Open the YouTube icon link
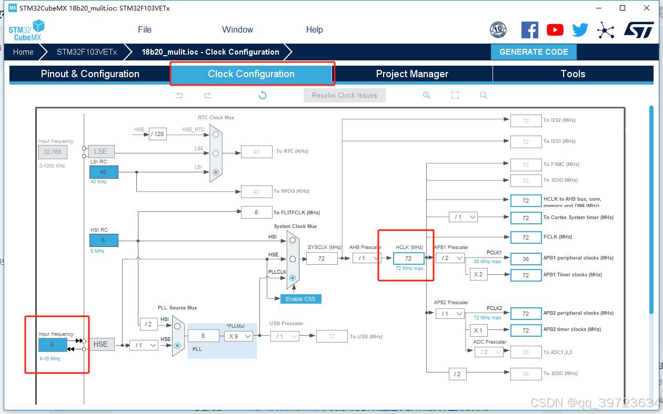663x414 pixels. tap(555, 30)
